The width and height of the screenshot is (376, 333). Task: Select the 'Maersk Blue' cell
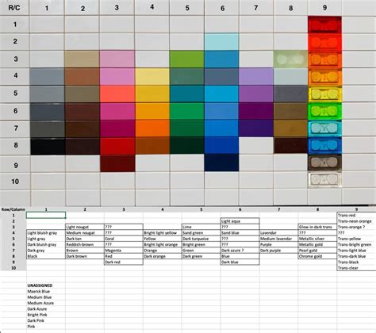point(46,291)
